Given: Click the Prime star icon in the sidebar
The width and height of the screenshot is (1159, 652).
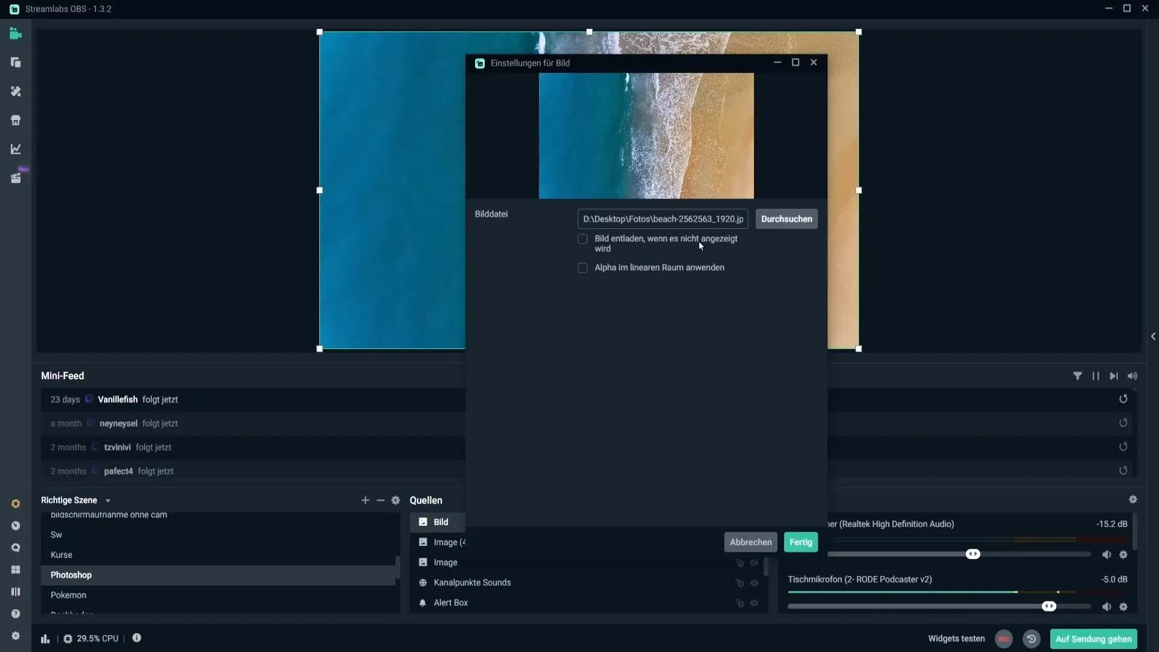Looking at the screenshot, I should click(16, 503).
